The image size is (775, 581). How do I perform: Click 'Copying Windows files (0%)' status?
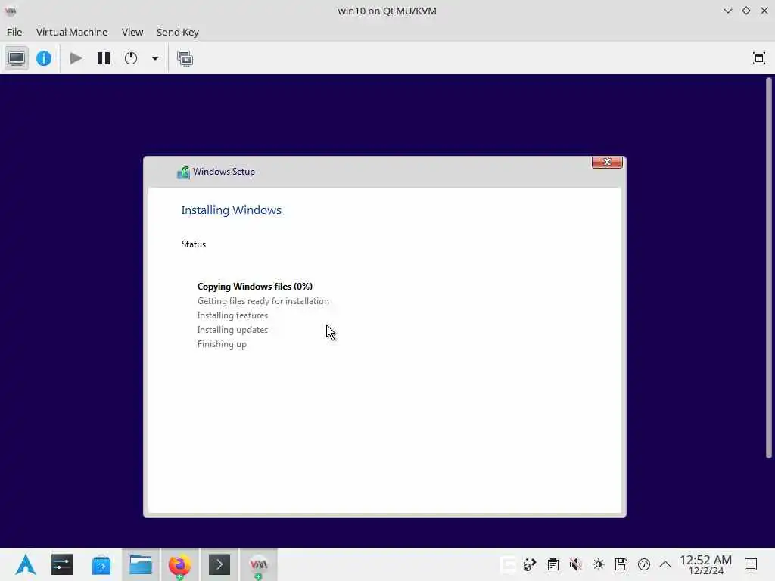(x=254, y=287)
